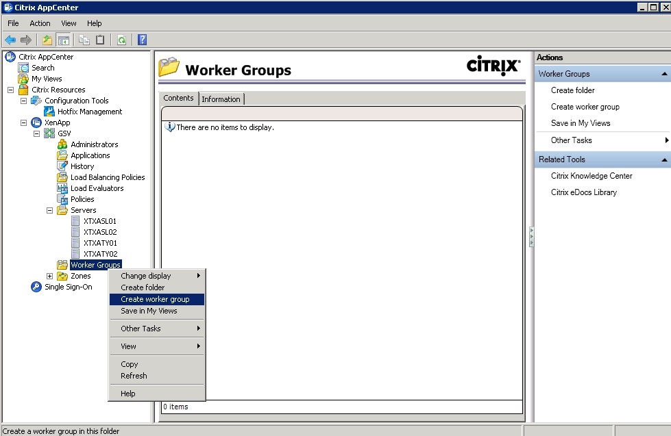This screenshot has width=671, height=436.
Task: Click the Search node icon
Action: 23,68
